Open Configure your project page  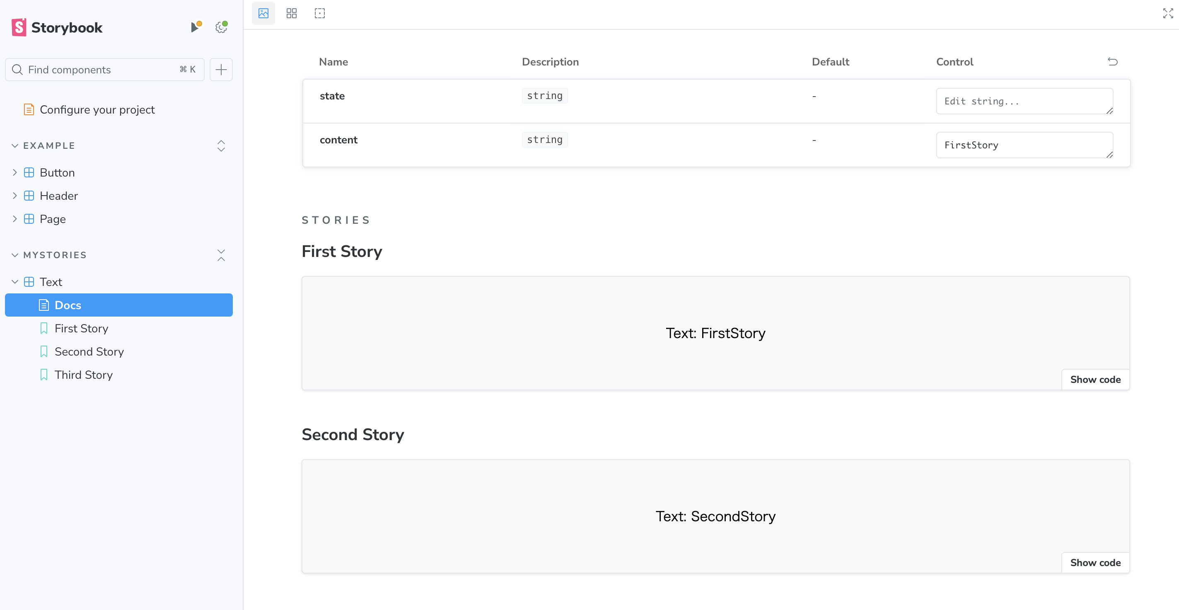(97, 110)
